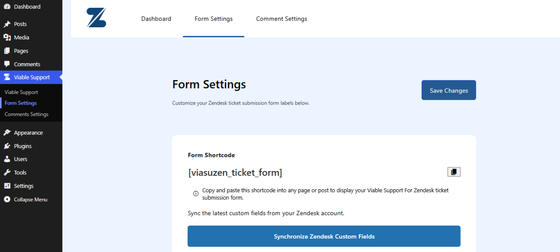
Task: Switch to the plugin Dashboard tab
Action: 156,19
